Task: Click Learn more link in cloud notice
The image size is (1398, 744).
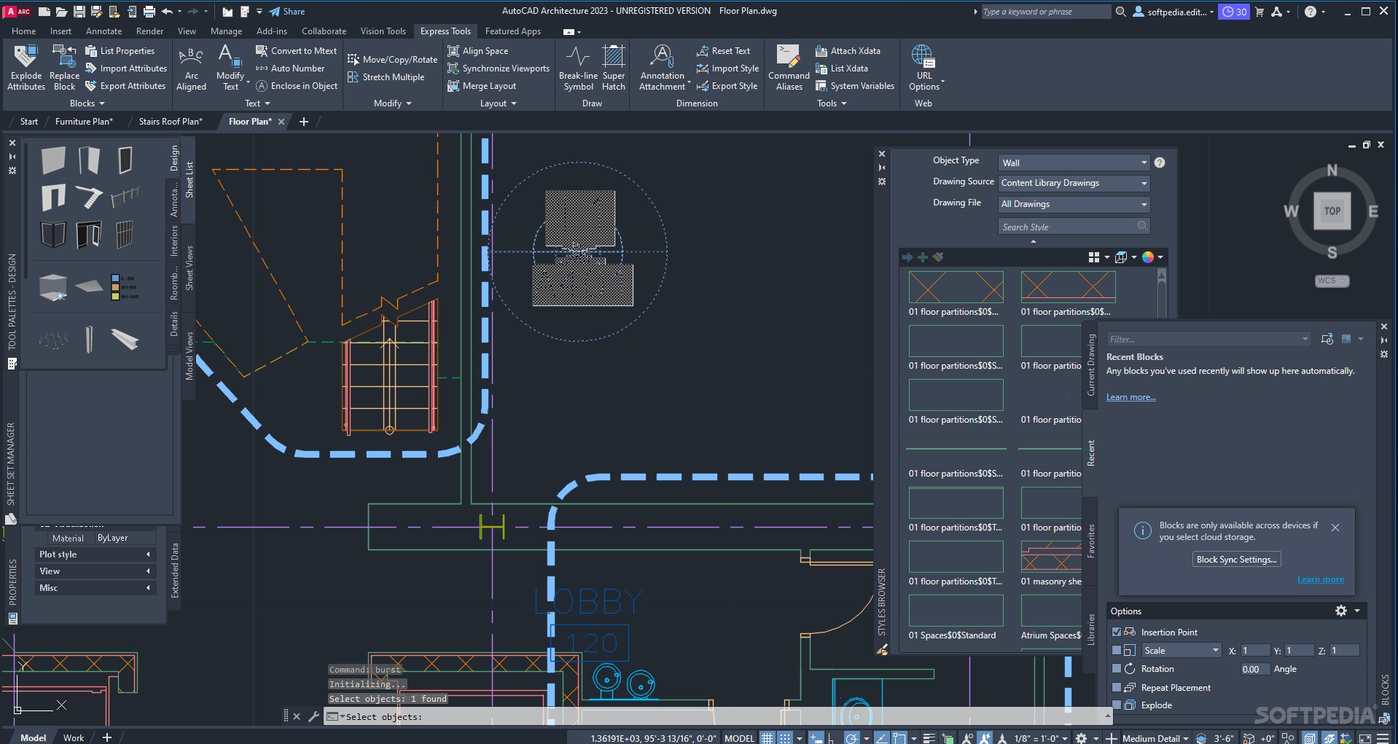Action: (x=1320, y=579)
